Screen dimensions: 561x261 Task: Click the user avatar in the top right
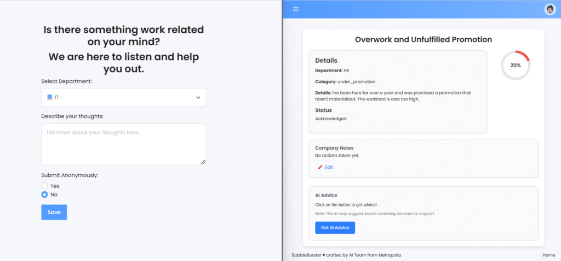(x=549, y=9)
